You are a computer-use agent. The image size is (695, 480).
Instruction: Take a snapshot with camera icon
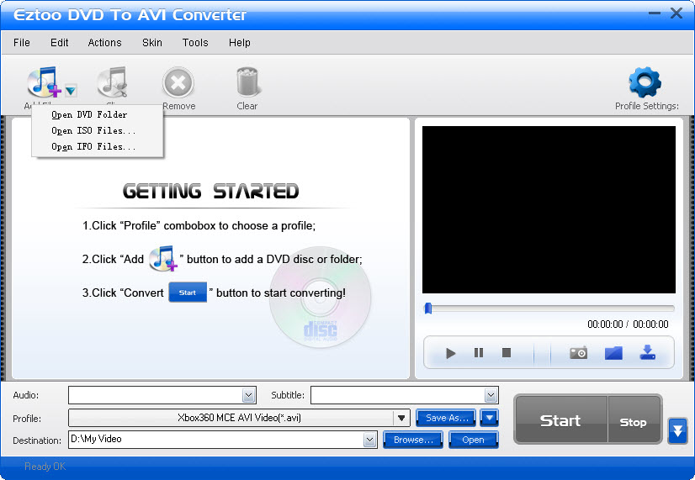click(x=578, y=353)
